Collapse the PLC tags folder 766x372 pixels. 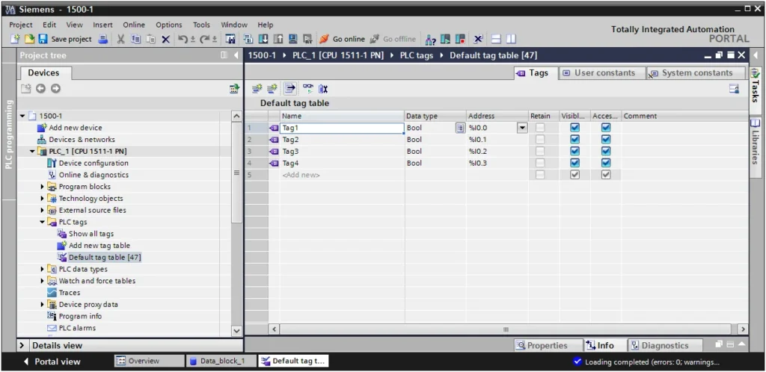point(43,222)
